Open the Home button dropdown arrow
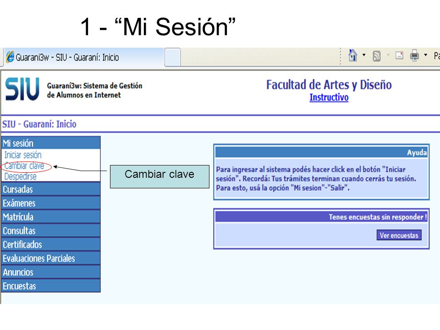Screen dimensions: 440x330 tap(364, 55)
